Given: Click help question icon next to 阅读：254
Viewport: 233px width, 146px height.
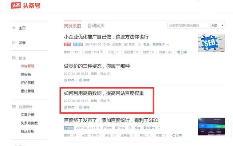Looking at the screenshot, I should pos(101,52).
